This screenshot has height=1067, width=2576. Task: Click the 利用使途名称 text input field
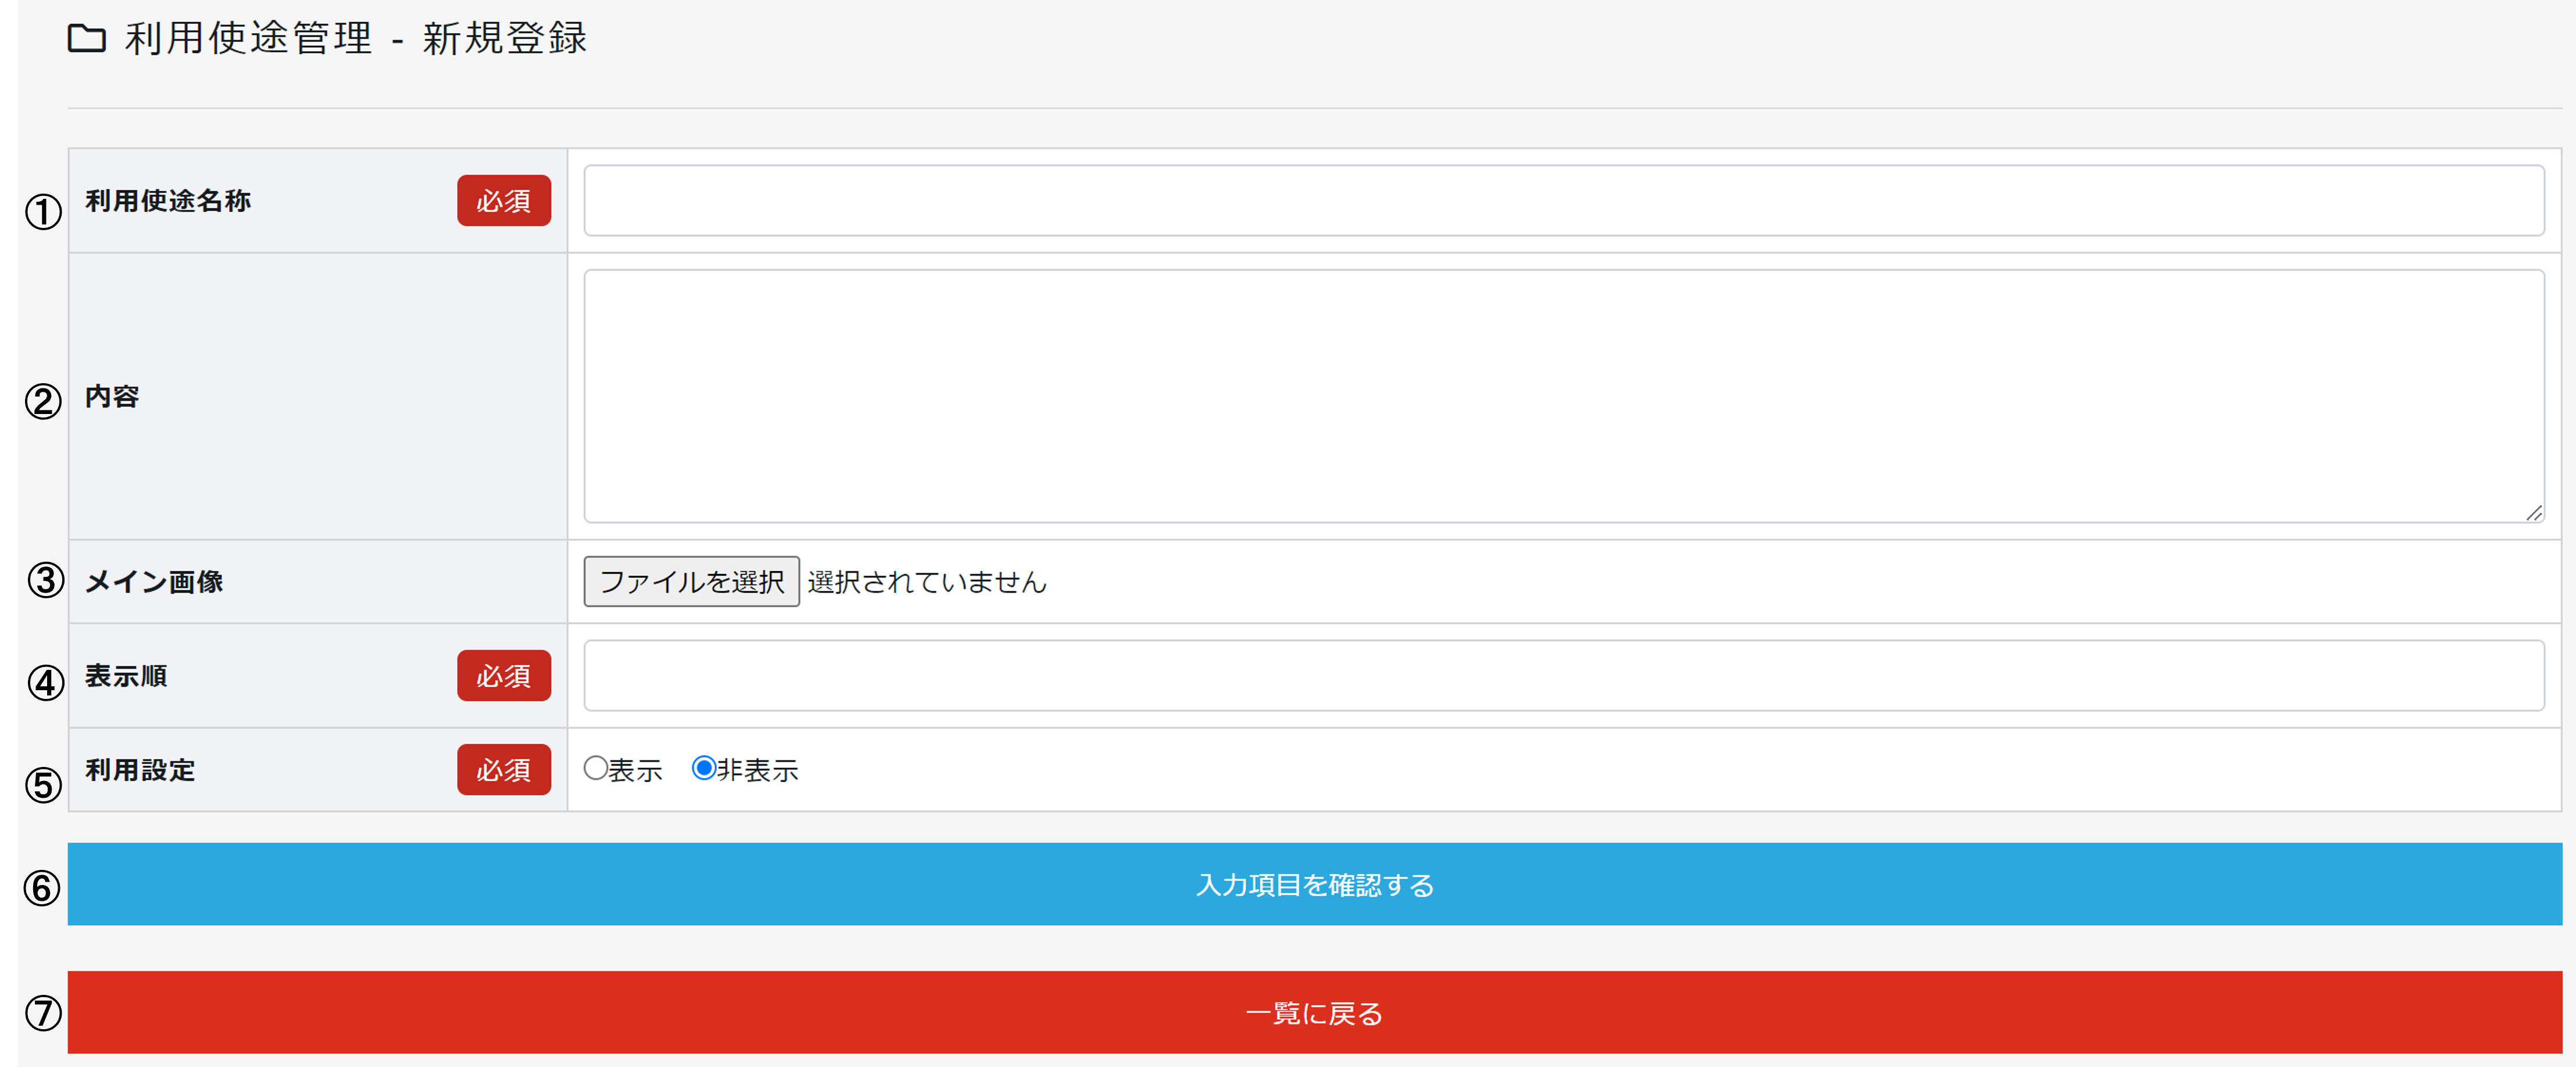pos(1563,201)
